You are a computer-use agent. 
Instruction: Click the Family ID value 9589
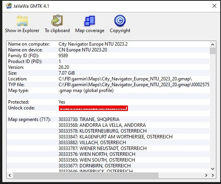point(63,56)
